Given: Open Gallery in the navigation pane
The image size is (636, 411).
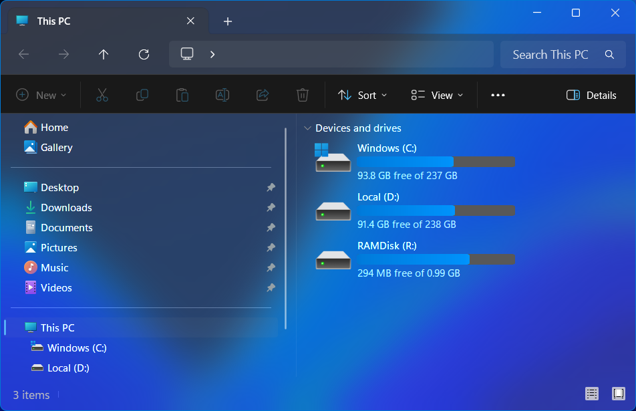Looking at the screenshot, I should coord(56,147).
